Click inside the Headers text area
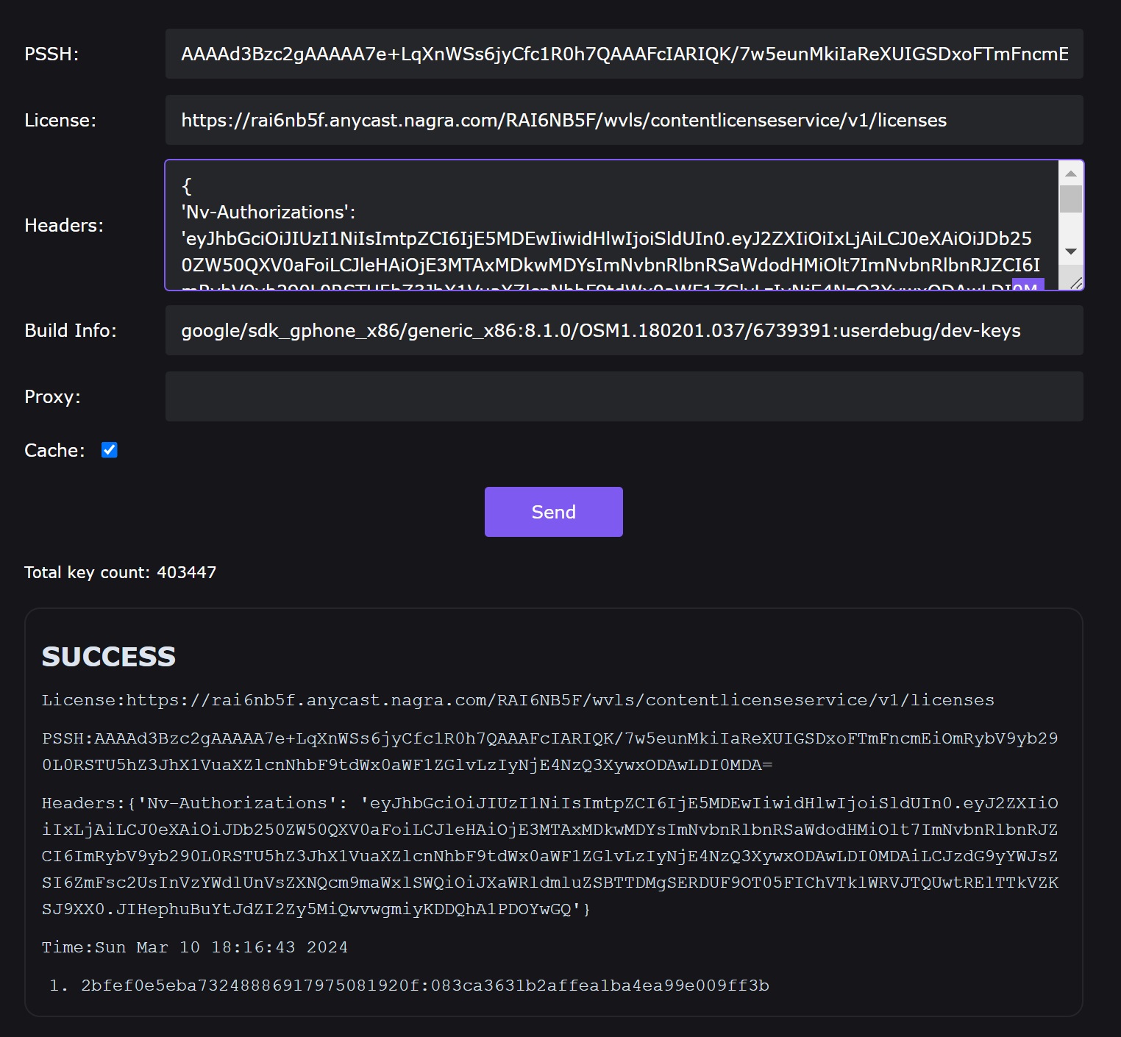This screenshot has width=1121, height=1037. click(611, 225)
